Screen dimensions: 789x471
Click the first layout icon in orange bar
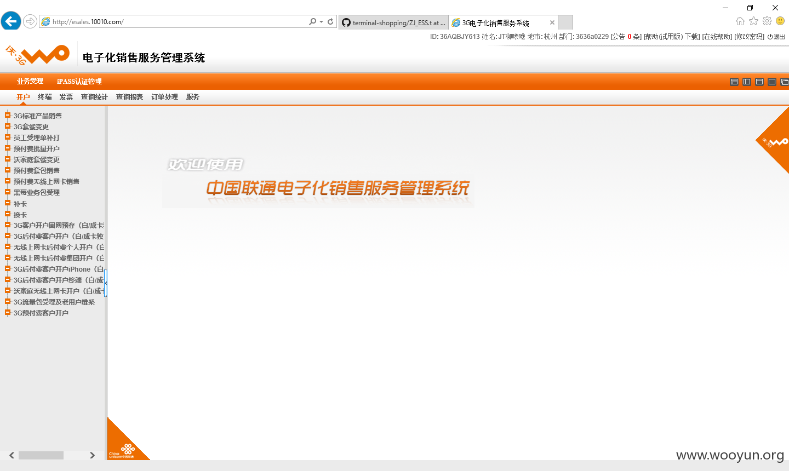tap(734, 82)
